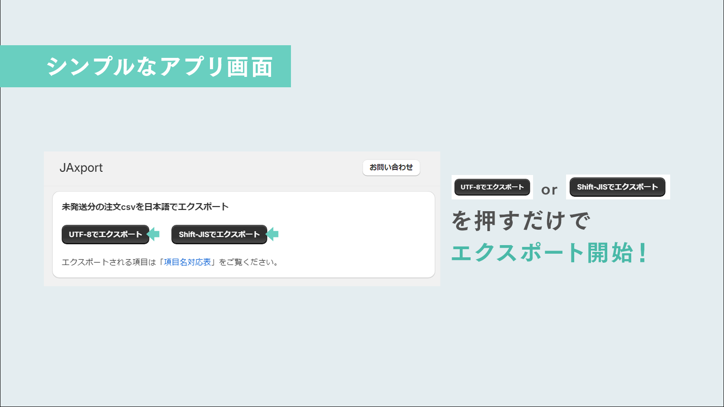Image resolution: width=724 pixels, height=407 pixels.
Task: Click the UTF-8 export button shown on right
Action: (491, 187)
